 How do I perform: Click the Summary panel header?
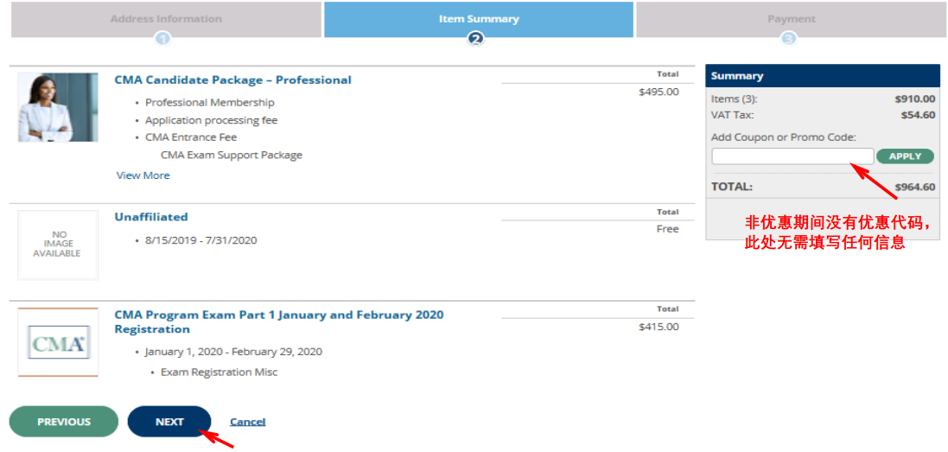(822, 76)
